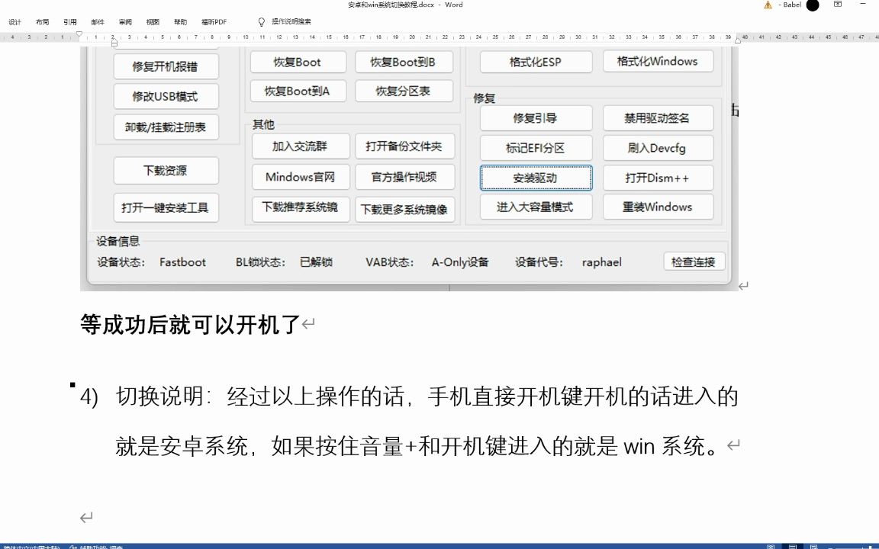This screenshot has width=879, height=549.
Task: Select the Print Layout view icon
Action: click(x=793, y=547)
